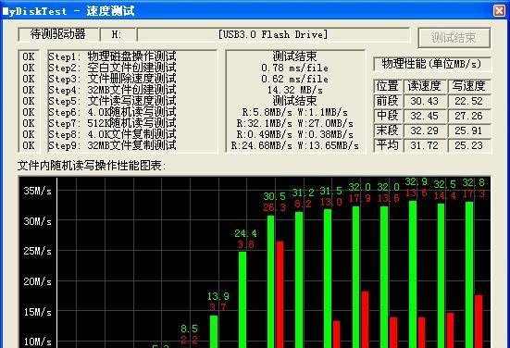
Task: Click the 14.32 MB/s result line
Action: (x=294, y=90)
